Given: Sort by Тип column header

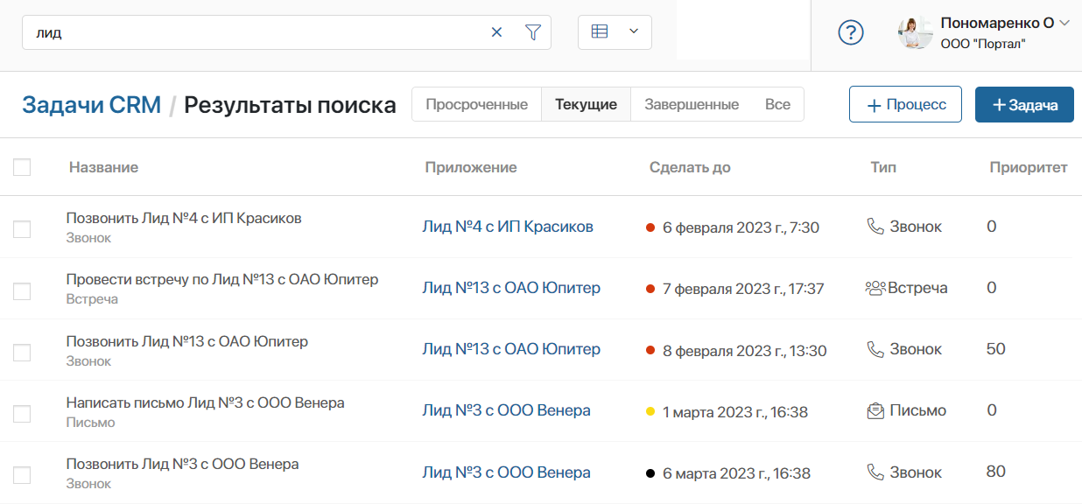Looking at the screenshot, I should click(883, 167).
